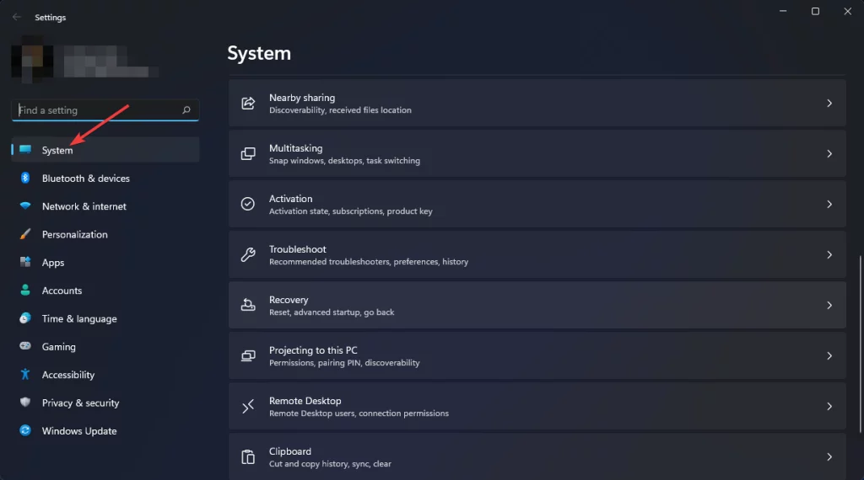This screenshot has height=480, width=864.
Task: Click "Permissions, pairing PIN, discoverability" text
Action: (344, 363)
